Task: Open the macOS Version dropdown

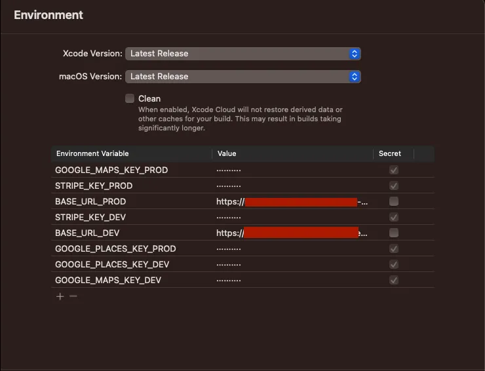Action: (x=242, y=77)
